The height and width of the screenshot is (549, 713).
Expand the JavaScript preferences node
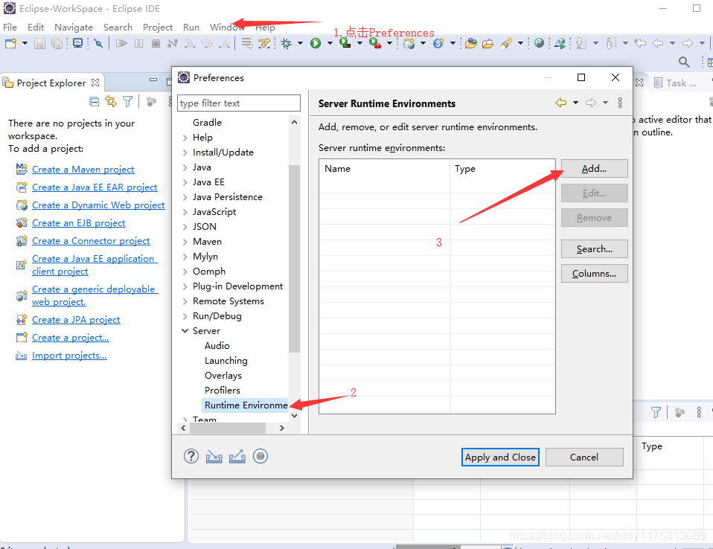[x=185, y=212]
